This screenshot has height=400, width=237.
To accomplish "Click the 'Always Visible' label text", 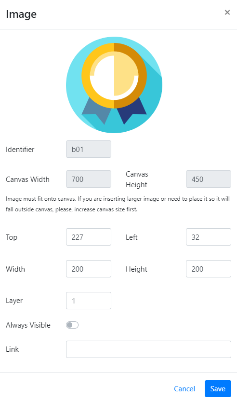I will pyautogui.click(x=28, y=325).
